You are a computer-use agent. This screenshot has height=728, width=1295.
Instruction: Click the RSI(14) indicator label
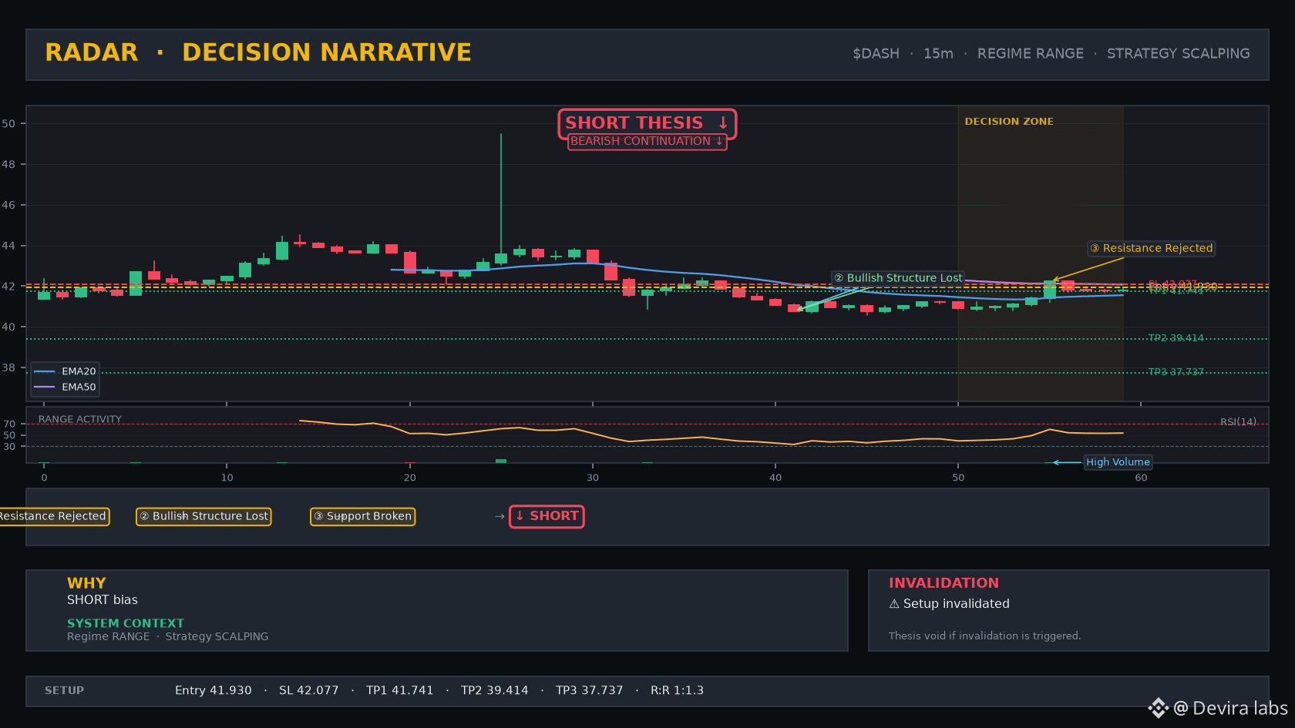coord(1238,422)
